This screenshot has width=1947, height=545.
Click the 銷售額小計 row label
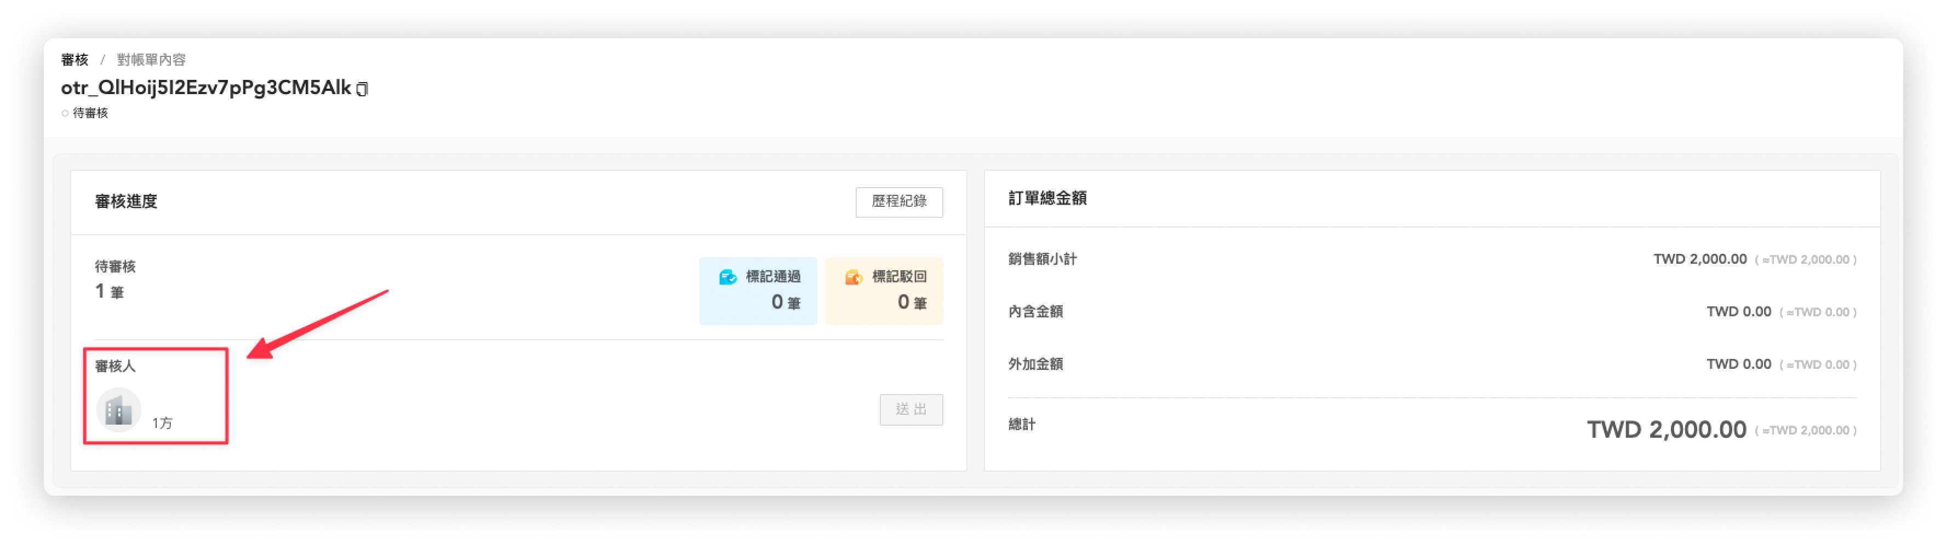[1043, 259]
